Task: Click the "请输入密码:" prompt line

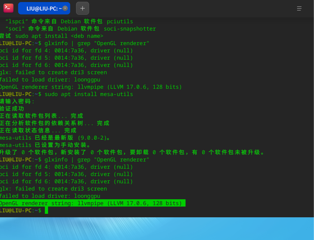Action: click(x=17, y=102)
